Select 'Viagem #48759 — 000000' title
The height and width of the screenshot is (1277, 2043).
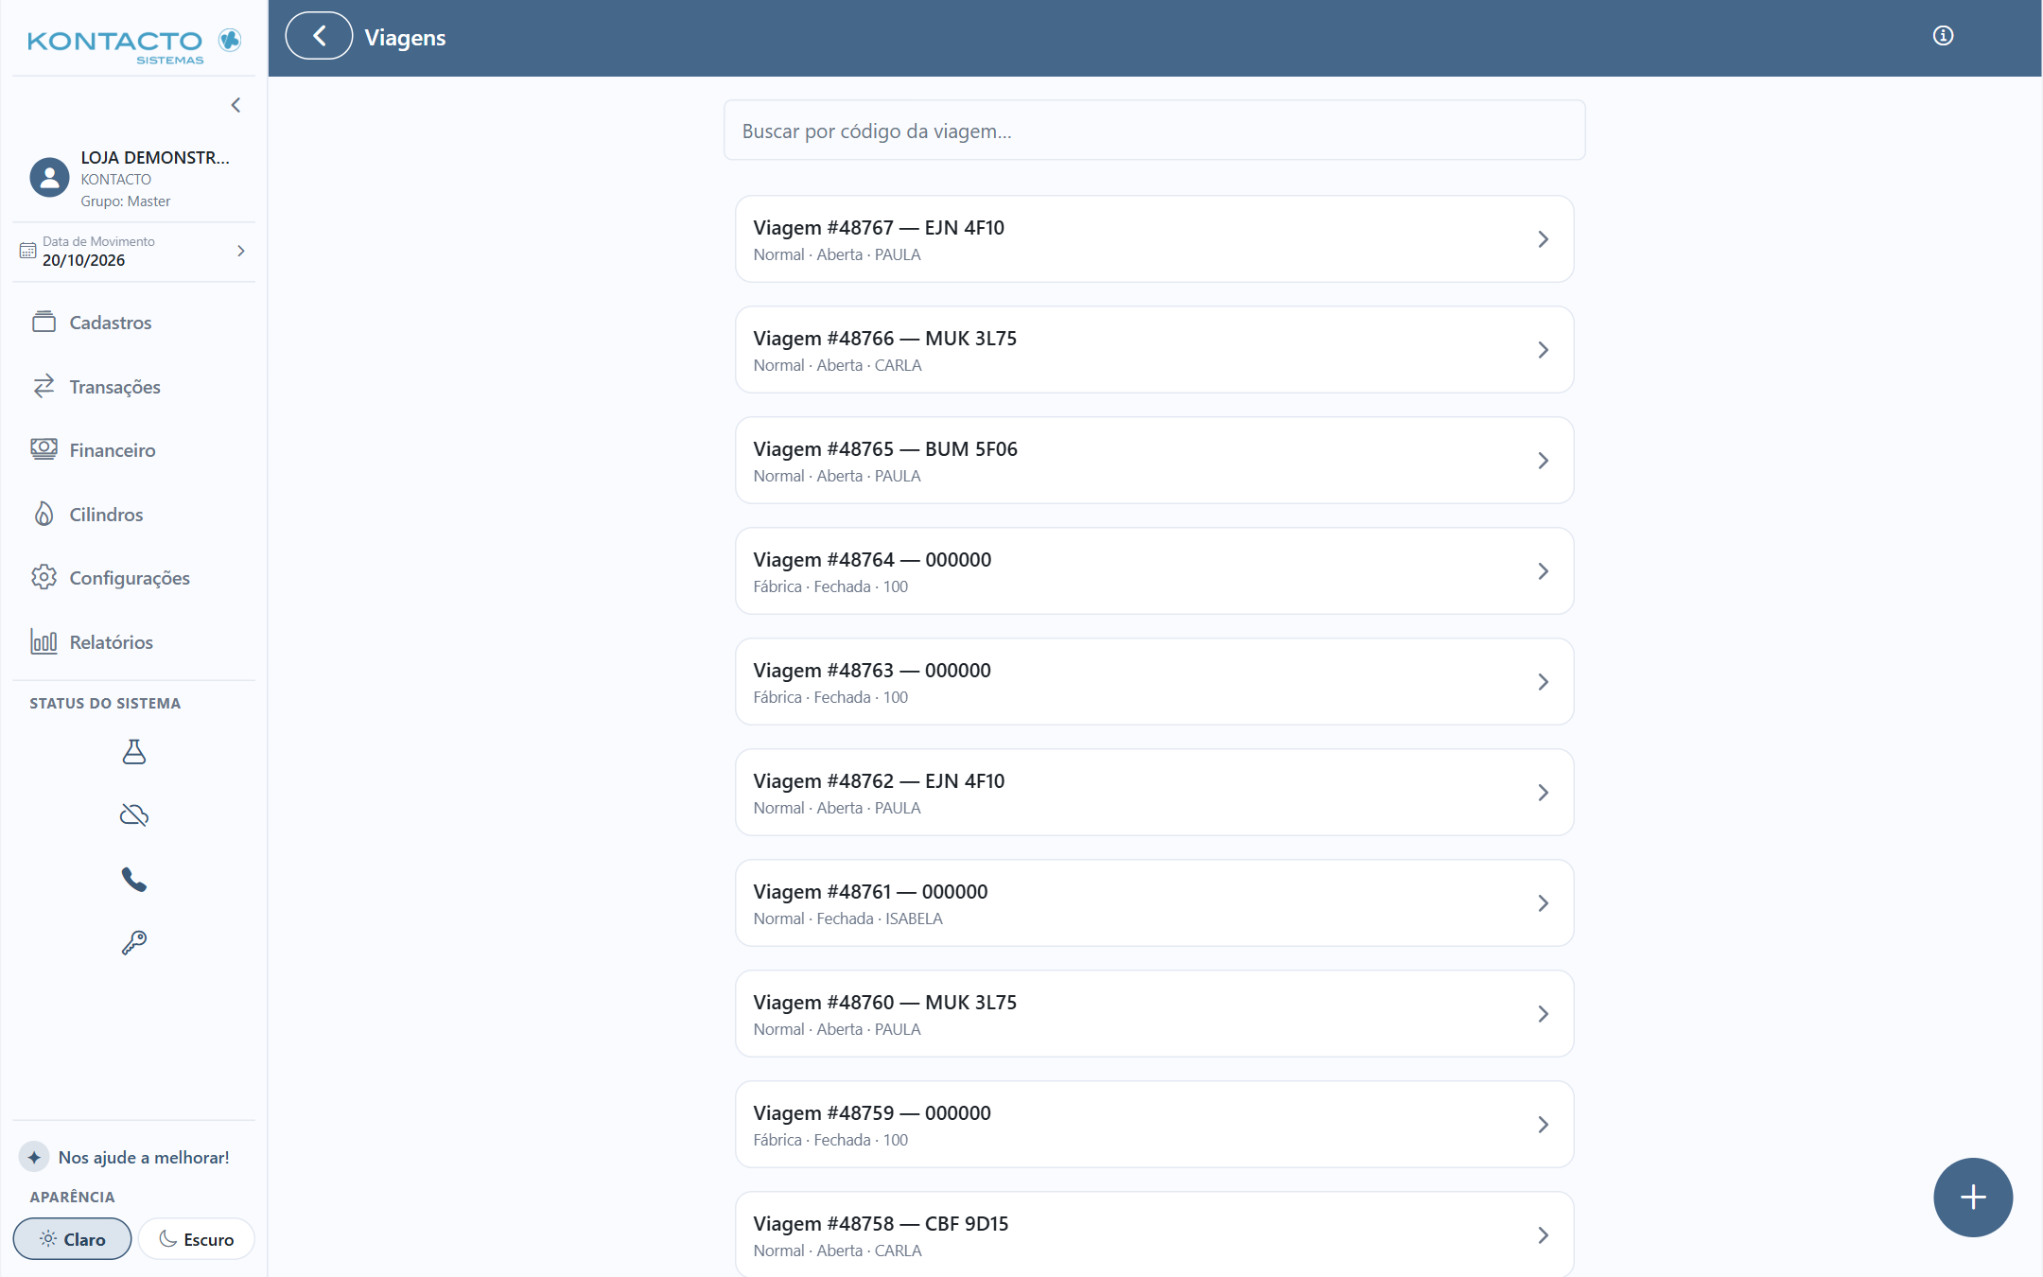(872, 1113)
